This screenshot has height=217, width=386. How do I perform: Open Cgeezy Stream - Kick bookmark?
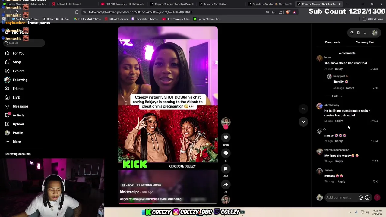(207, 19)
